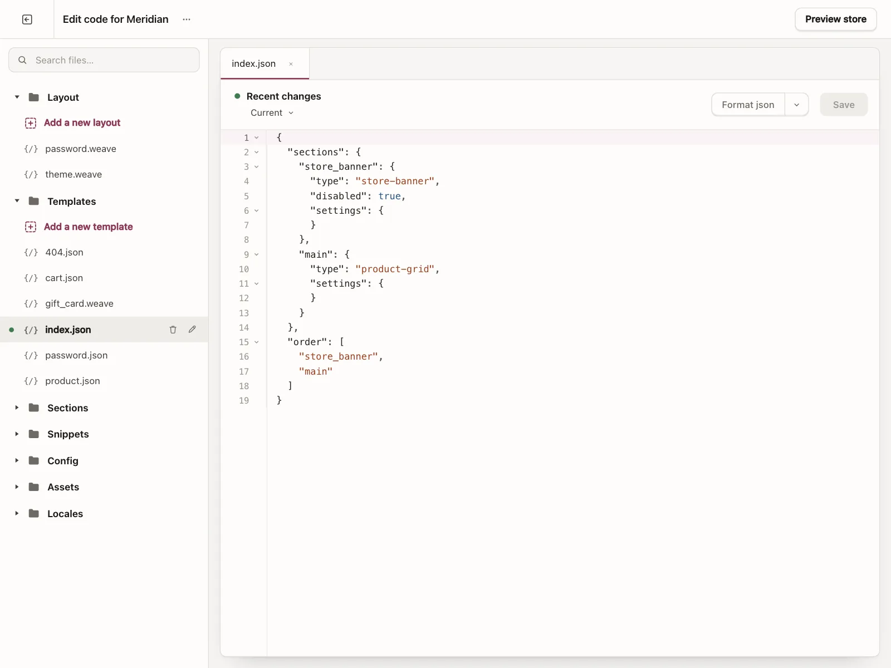Click the gift_card.weave file code icon
891x668 pixels.
(x=31, y=304)
